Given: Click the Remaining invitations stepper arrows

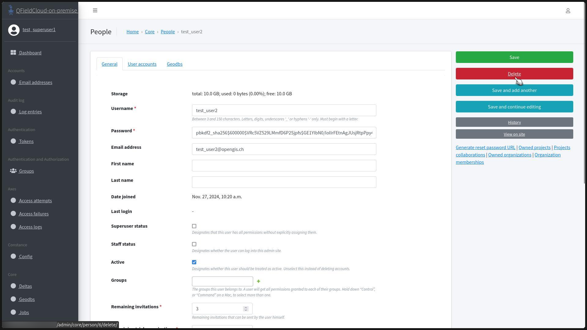Looking at the screenshot, I should (246, 309).
